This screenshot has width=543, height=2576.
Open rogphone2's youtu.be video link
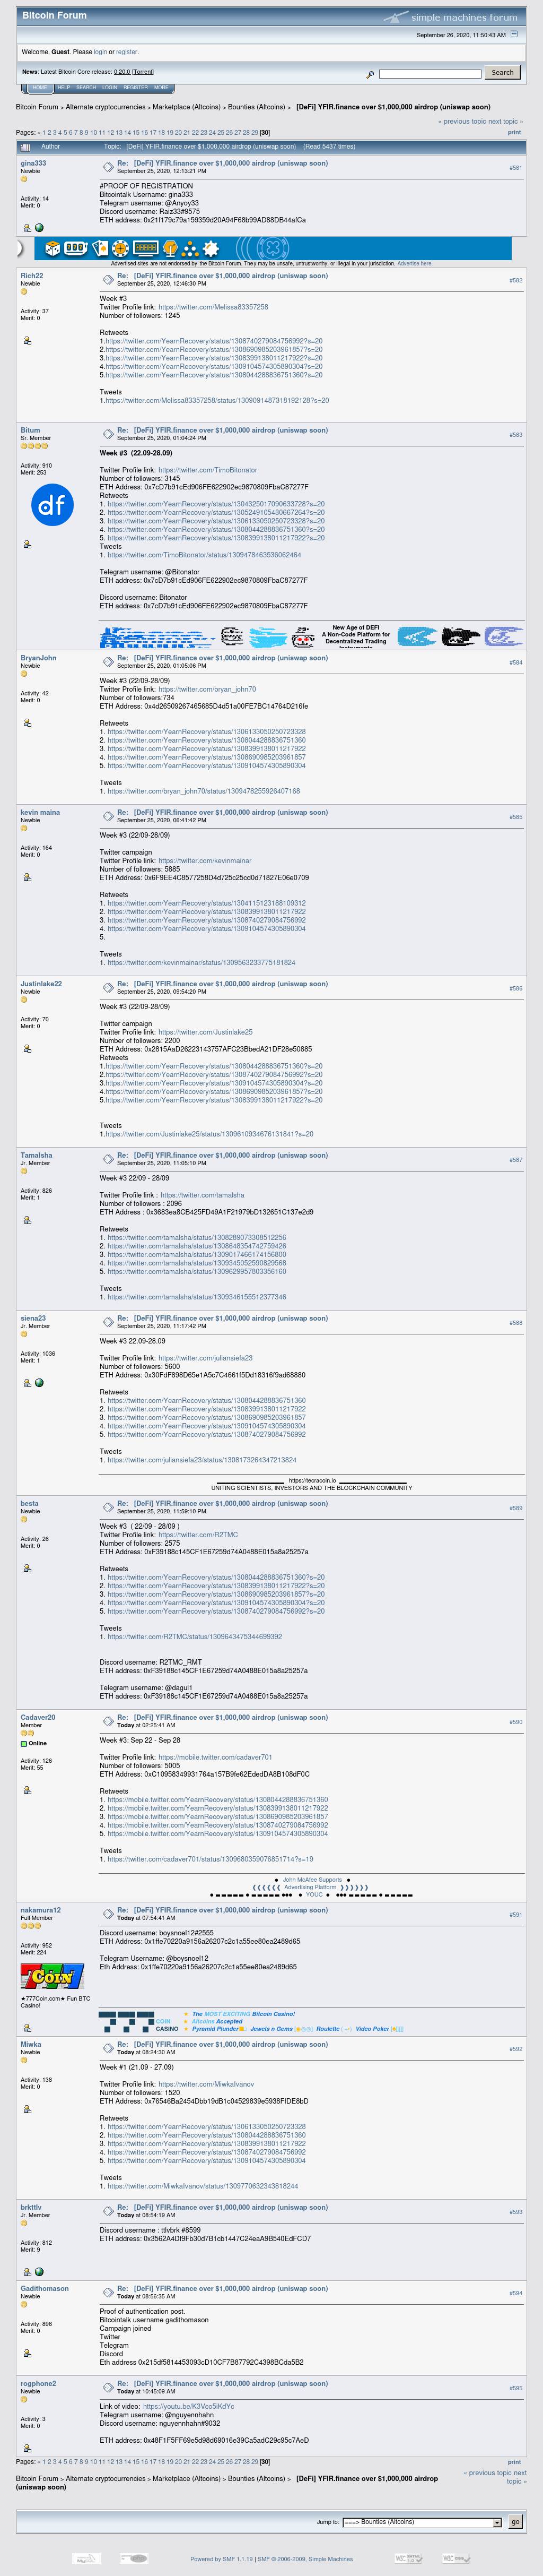coord(189,2406)
